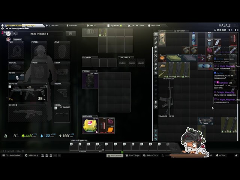
Task: Select the tan USEC cap in stash
Action: tap(162, 66)
